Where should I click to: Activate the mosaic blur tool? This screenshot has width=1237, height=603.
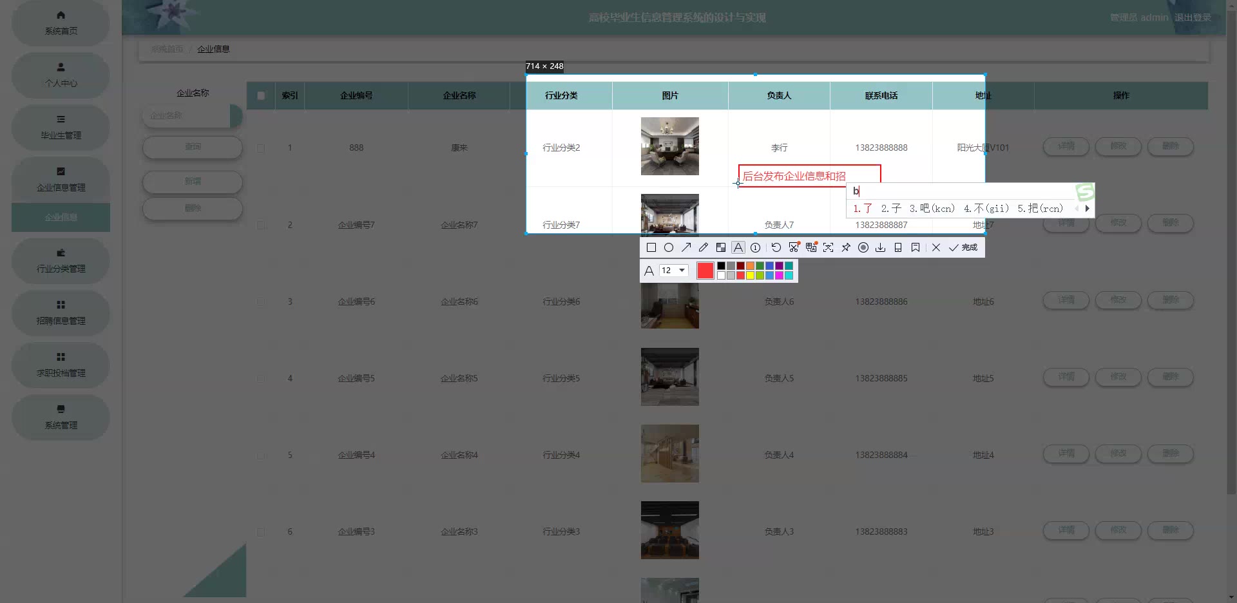(x=721, y=247)
